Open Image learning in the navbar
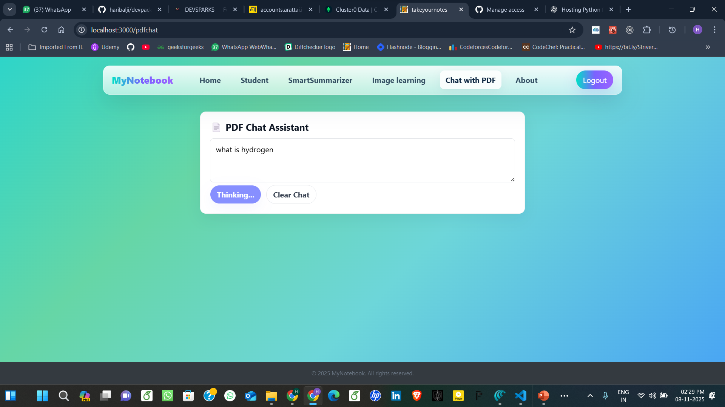Viewport: 725px width, 407px height. [399, 80]
